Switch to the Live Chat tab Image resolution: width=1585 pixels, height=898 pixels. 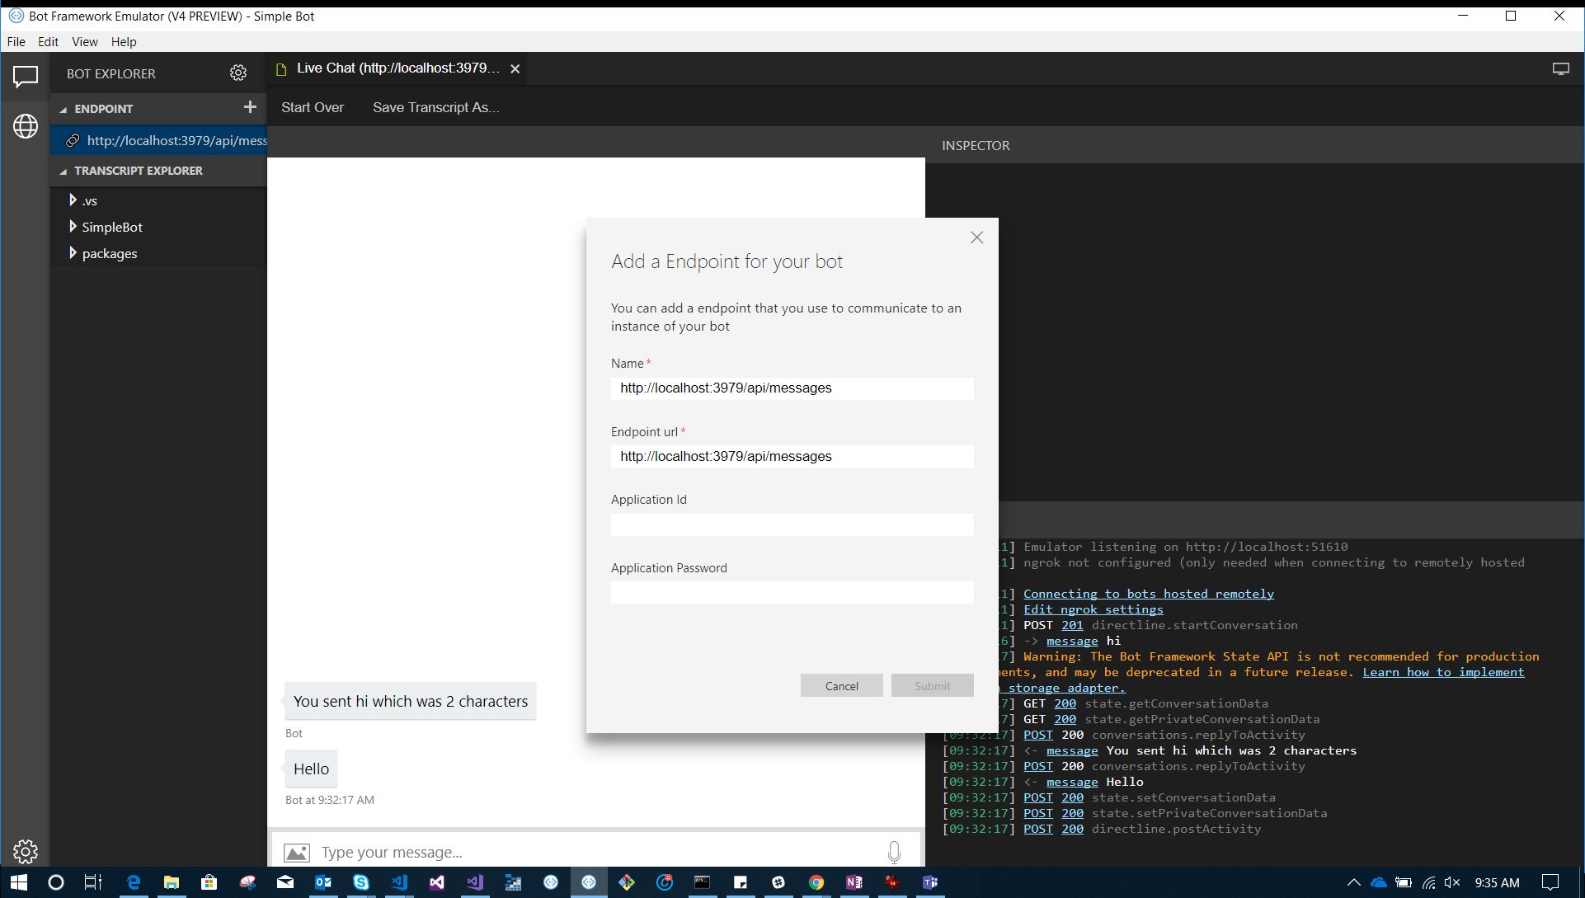click(x=388, y=68)
